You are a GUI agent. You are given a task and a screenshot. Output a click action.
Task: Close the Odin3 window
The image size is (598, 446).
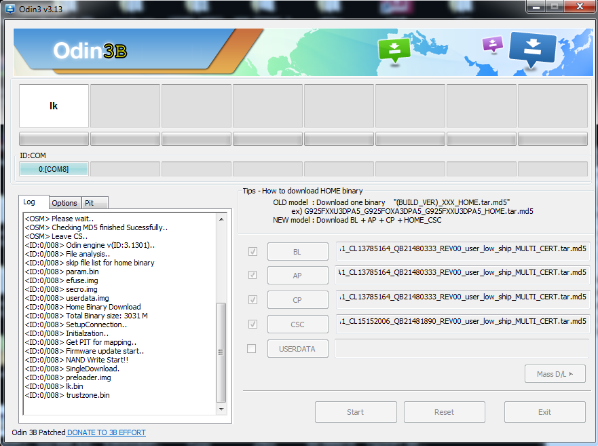pos(580,7)
